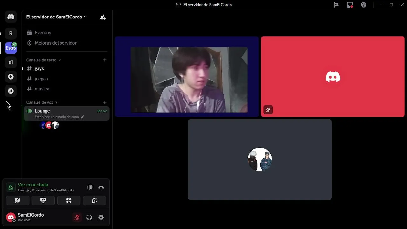This screenshot has height=229, width=407.
Task: Create a new voice channel plus
Action: click(x=105, y=102)
